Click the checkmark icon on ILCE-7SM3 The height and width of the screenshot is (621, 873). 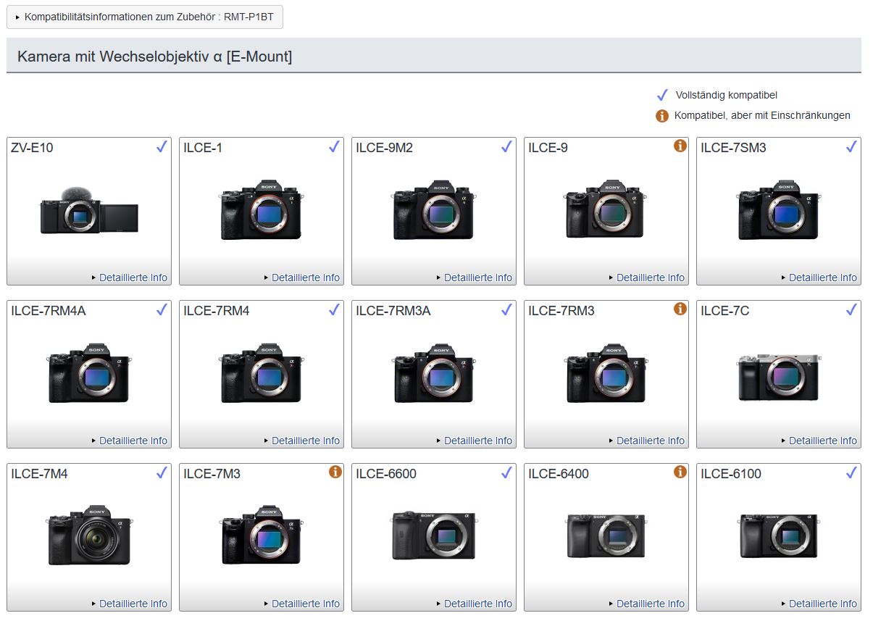pos(851,146)
